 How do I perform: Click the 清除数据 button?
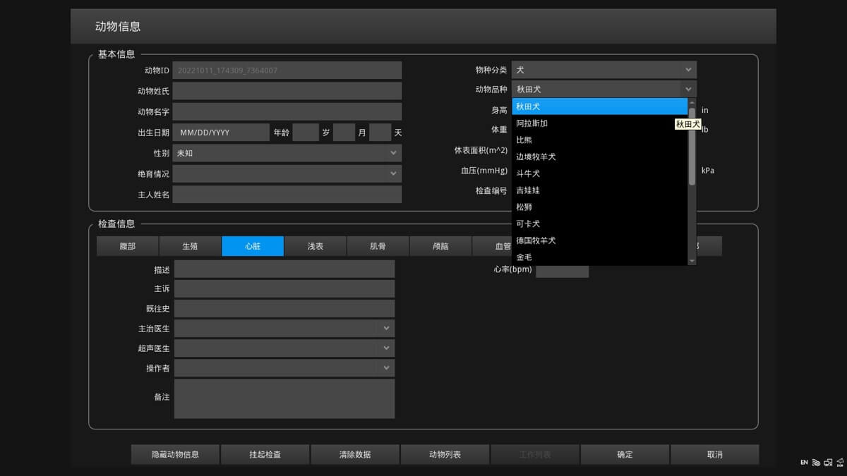coord(355,455)
